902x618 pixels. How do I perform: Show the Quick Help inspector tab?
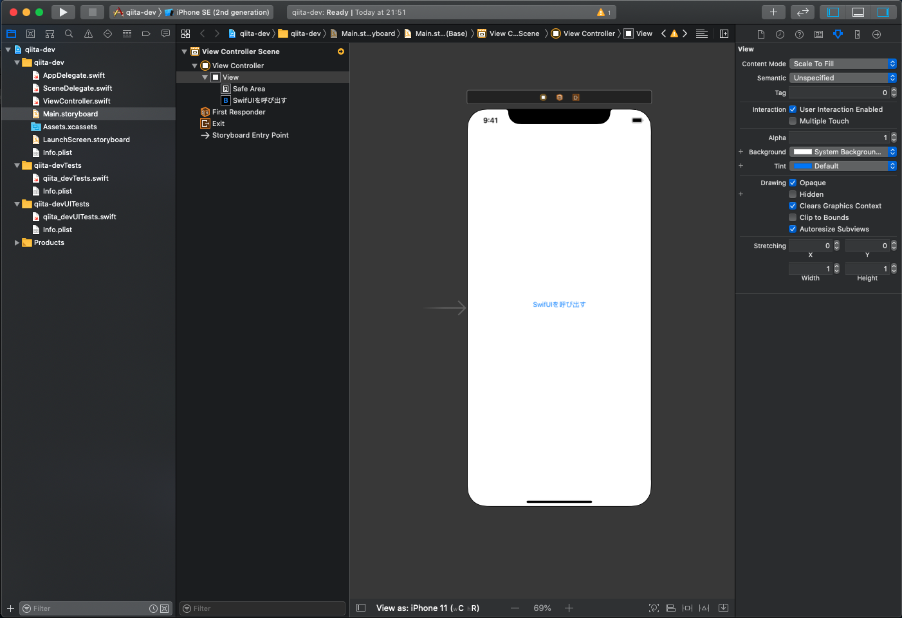(x=799, y=34)
